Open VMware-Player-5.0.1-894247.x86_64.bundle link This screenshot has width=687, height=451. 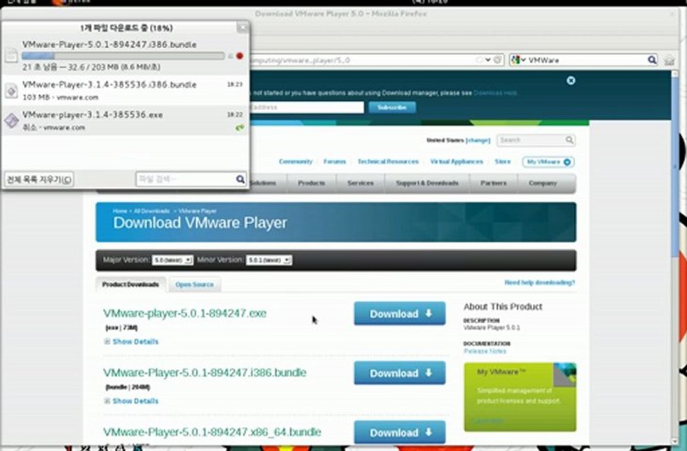212,432
